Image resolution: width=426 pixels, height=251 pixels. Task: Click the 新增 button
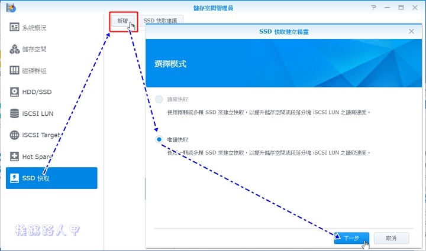(123, 21)
